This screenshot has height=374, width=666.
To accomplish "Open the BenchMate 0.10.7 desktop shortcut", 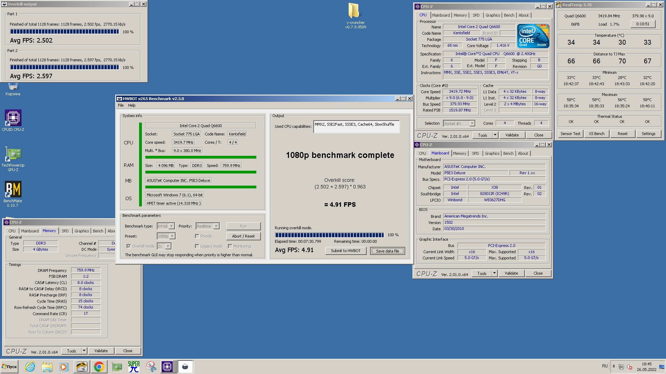I will click(x=13, y=194).
